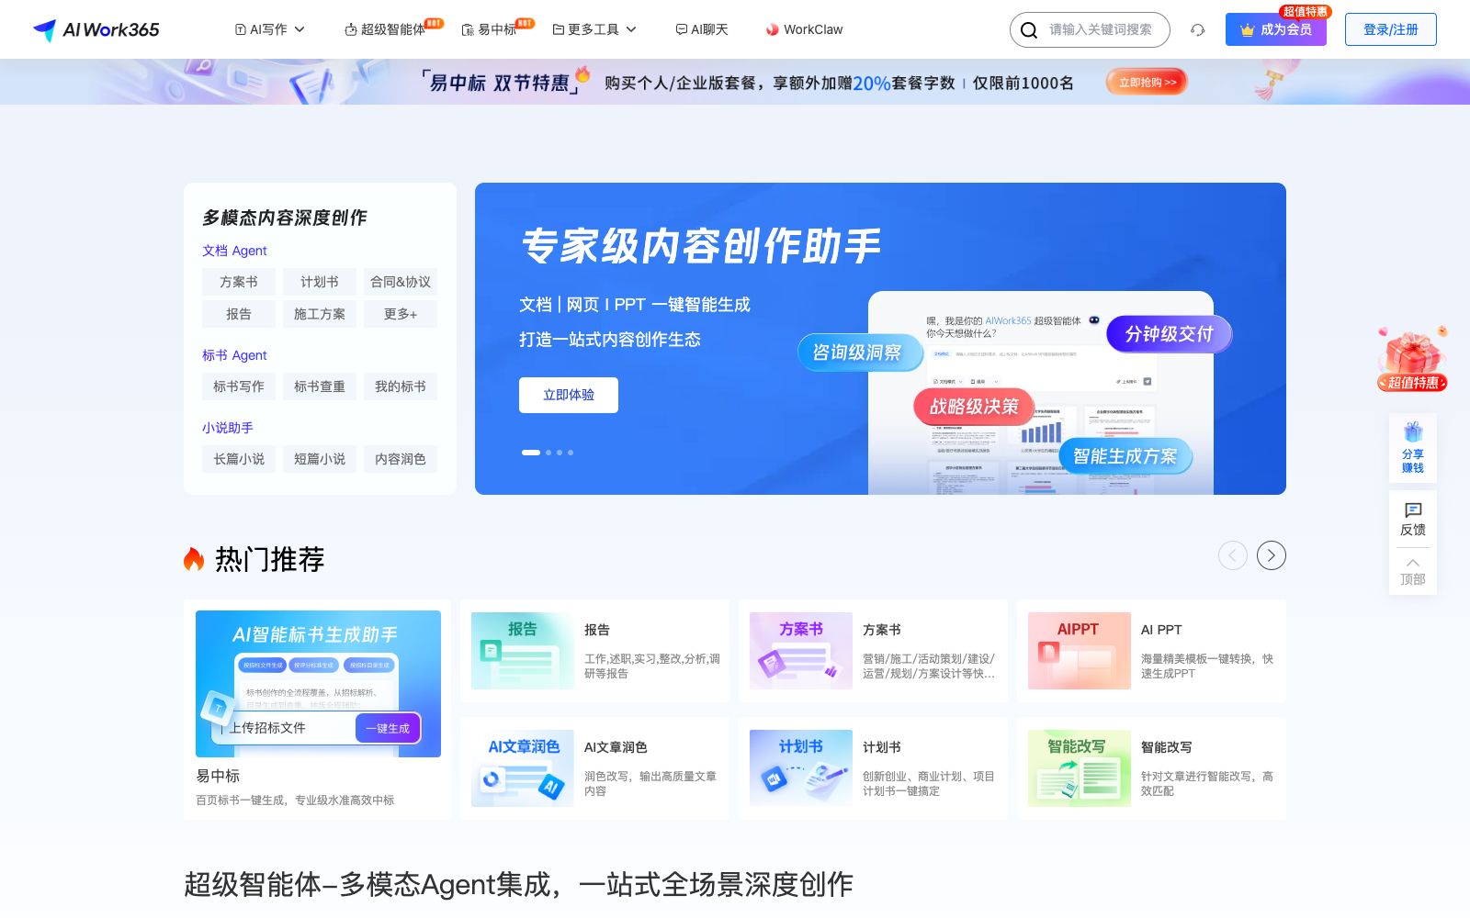Click the 合同&协议 tag

[401, 282]
